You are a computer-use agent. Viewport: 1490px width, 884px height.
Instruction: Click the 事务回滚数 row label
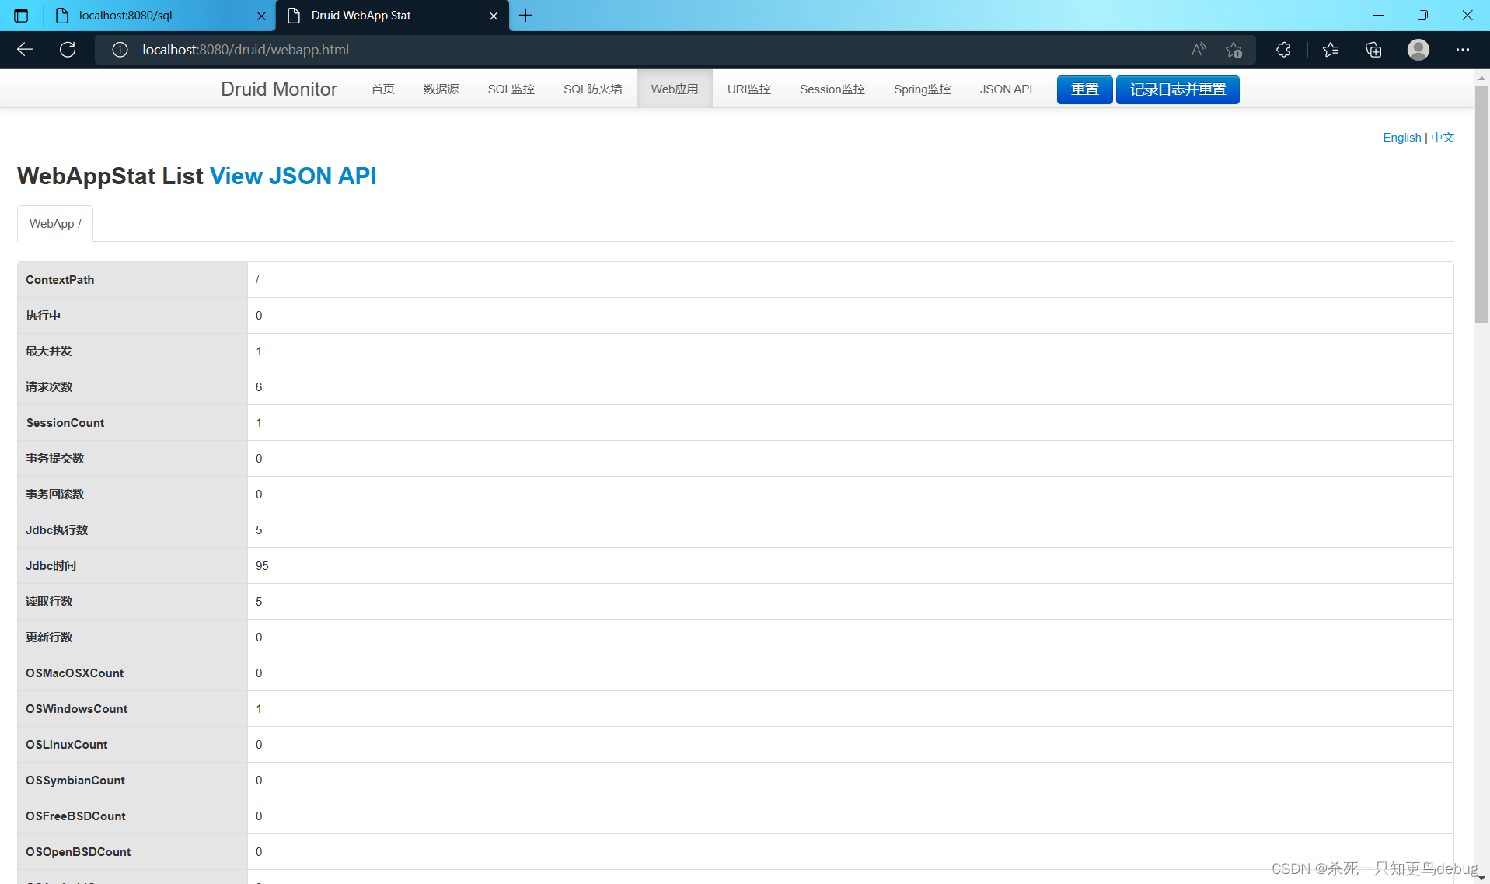55,494
